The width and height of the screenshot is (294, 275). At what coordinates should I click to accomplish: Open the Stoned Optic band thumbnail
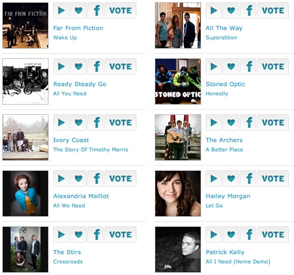(x=178, y=81)
